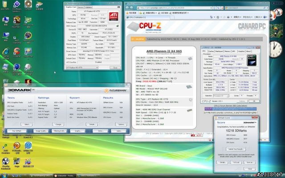Viewport: 285px width, 178px height.
Task: Click the Canard PC logo on webpage
Action: click(x=252, y=26)
